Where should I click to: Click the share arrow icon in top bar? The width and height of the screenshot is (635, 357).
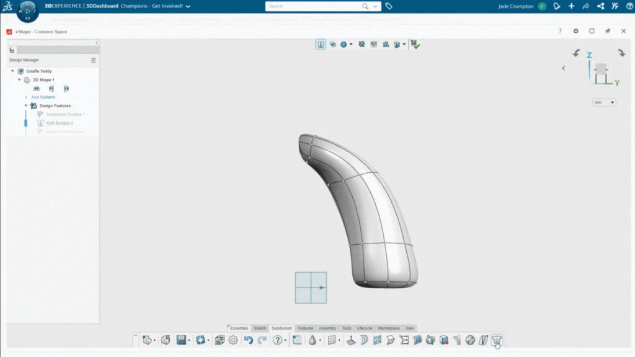point(586,6)
